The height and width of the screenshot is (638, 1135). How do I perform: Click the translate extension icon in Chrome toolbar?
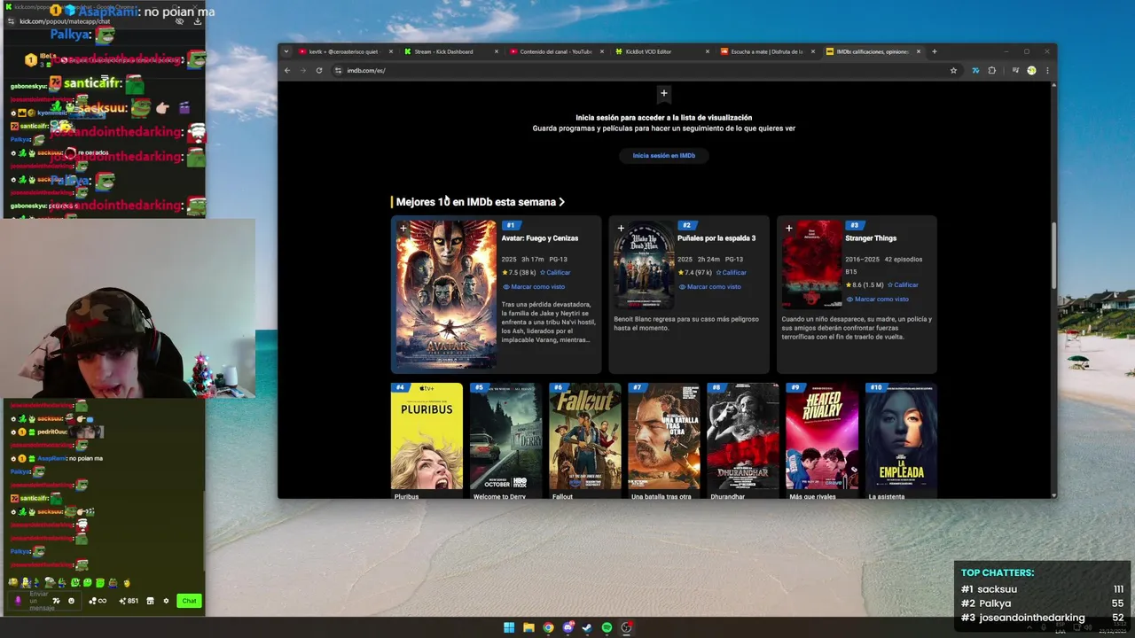tap(975, 70)
